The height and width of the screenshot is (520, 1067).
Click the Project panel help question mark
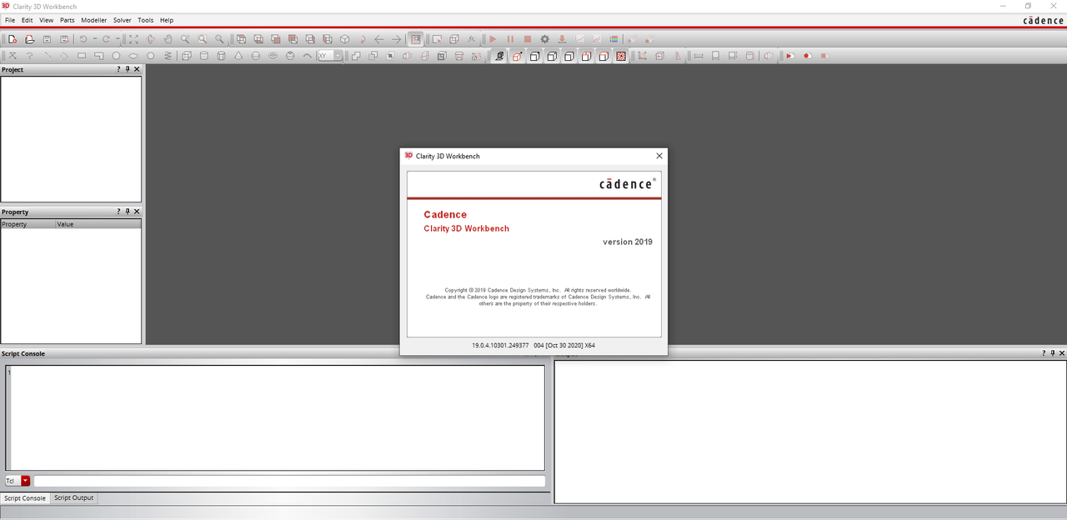click(119, 69)
